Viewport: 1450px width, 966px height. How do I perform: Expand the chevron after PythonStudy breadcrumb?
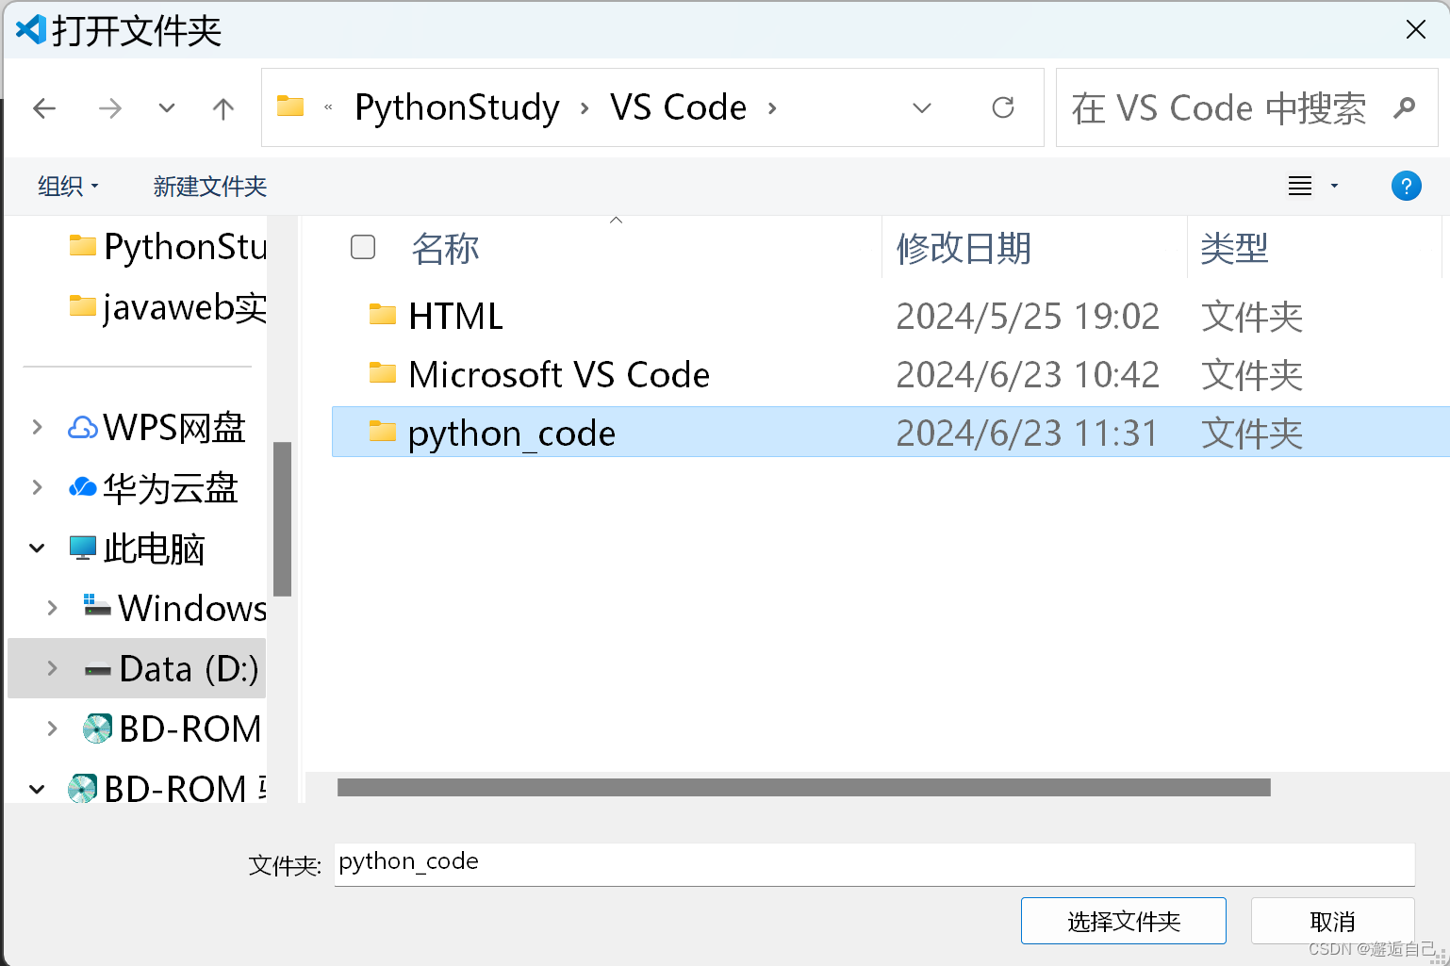pyautogui.click(x=585, y=108)
